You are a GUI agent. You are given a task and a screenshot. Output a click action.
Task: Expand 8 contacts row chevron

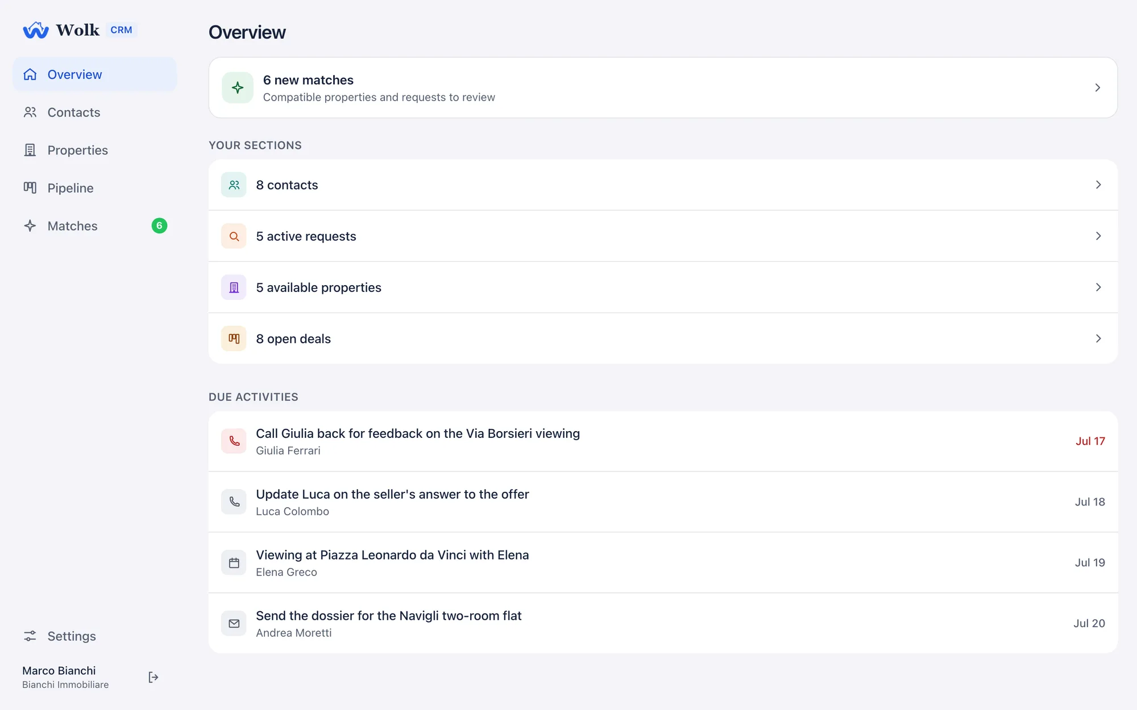[1098, 185]
